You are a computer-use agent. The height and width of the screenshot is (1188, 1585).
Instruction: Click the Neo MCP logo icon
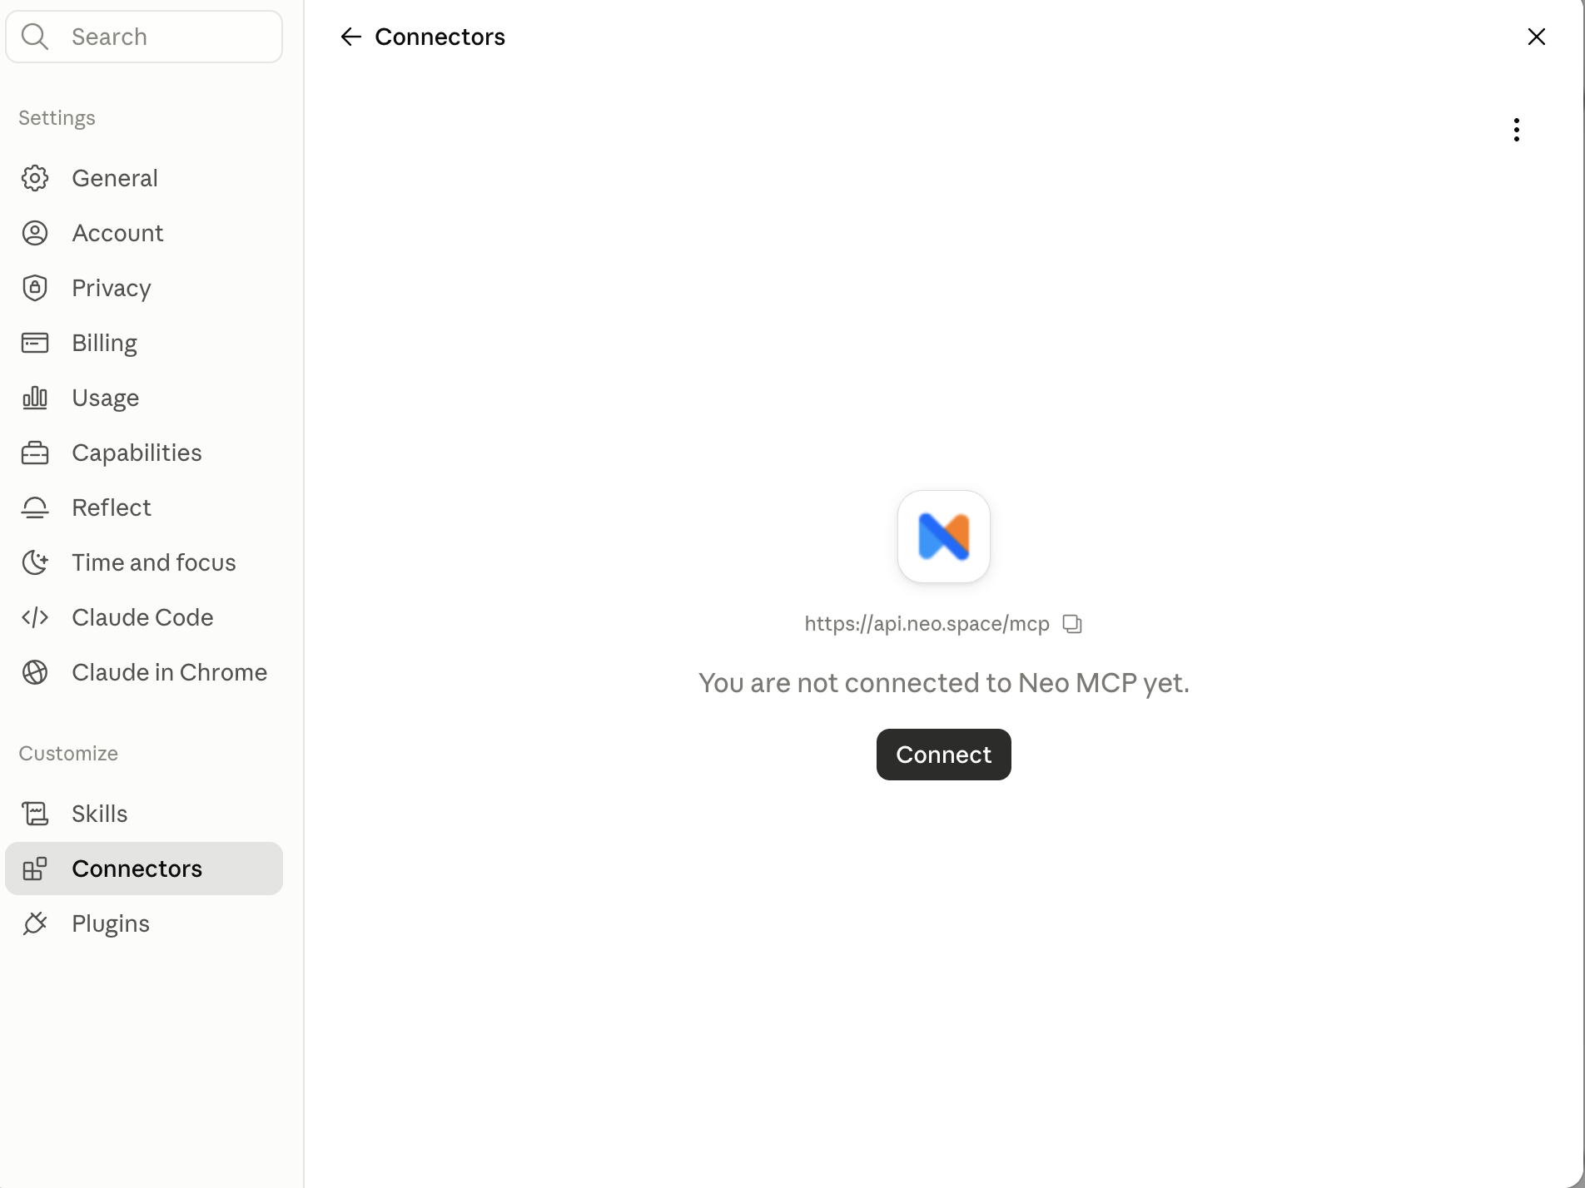[943, 537]
